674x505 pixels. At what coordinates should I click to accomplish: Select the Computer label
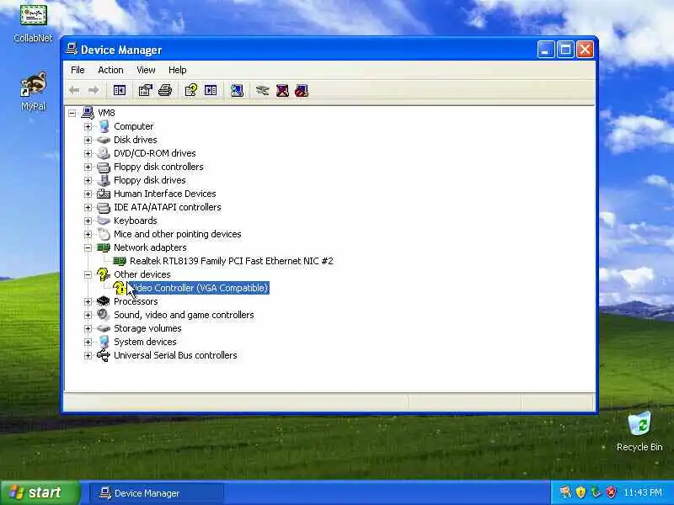click(x=134, y=126)
